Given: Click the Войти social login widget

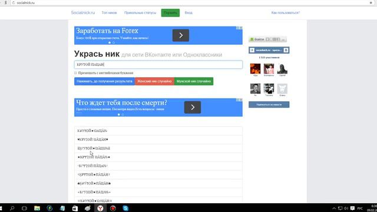Looking at the screenshot, I should pos(267,39).
